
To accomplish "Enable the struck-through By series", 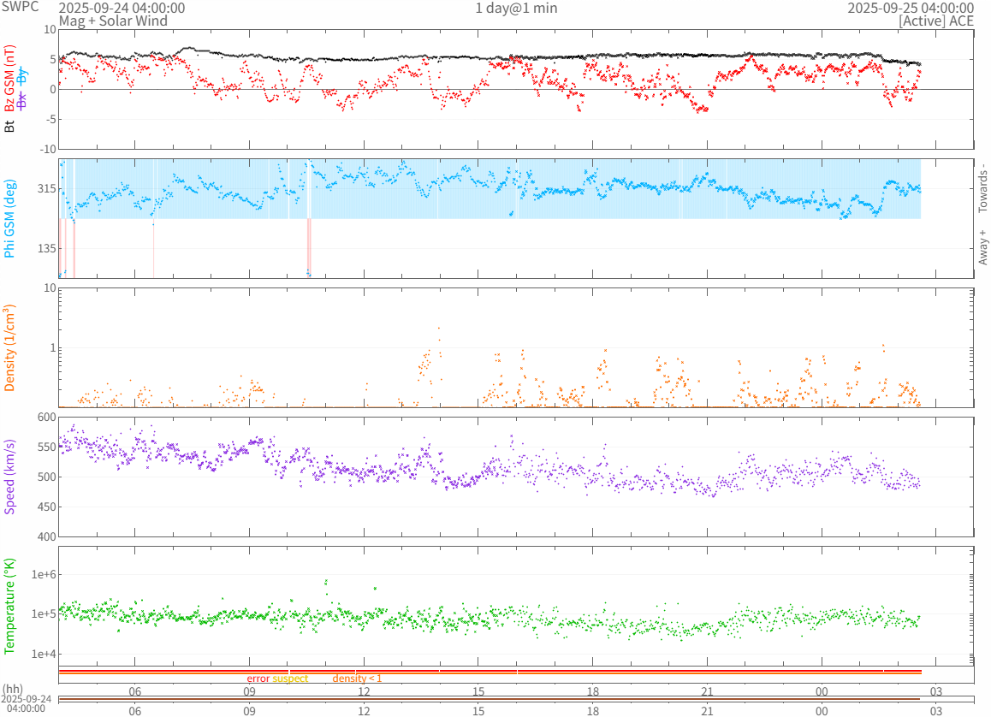I will (23, 76).
